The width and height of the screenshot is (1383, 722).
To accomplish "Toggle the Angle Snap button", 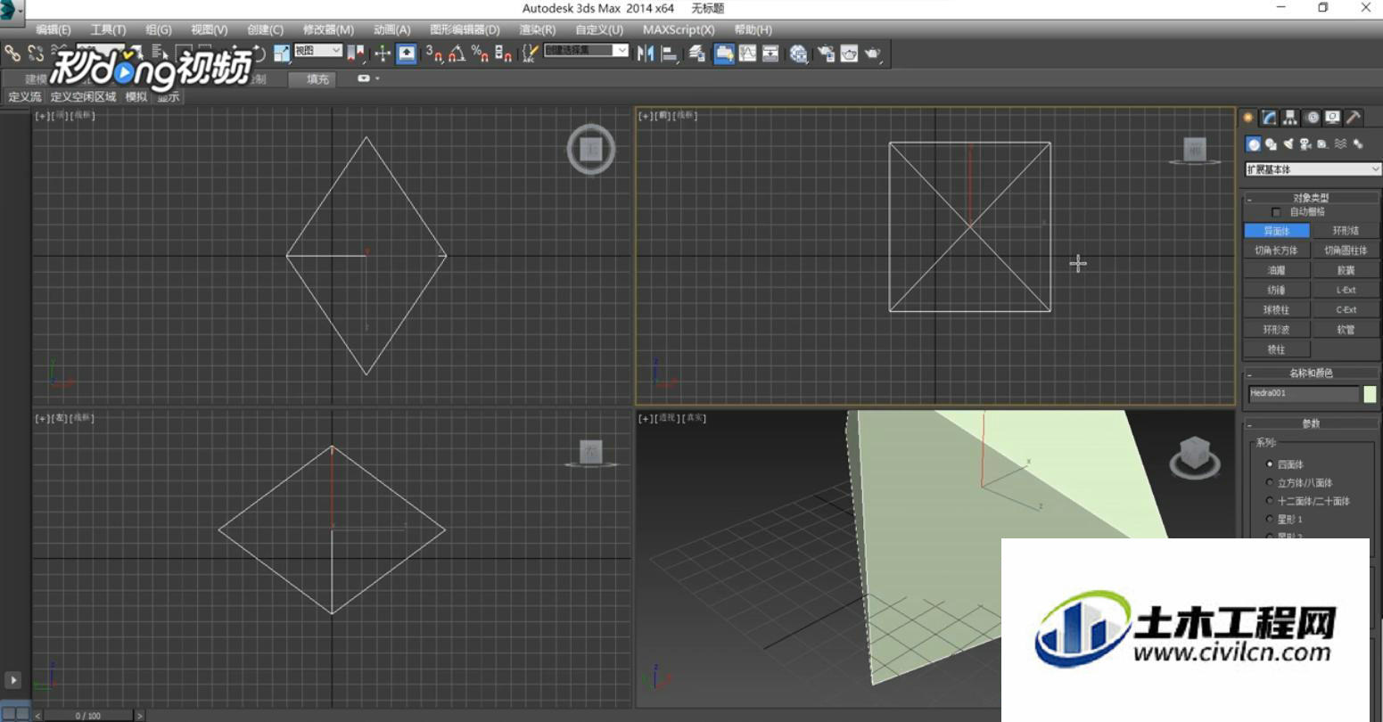I will tap(457, 54).
